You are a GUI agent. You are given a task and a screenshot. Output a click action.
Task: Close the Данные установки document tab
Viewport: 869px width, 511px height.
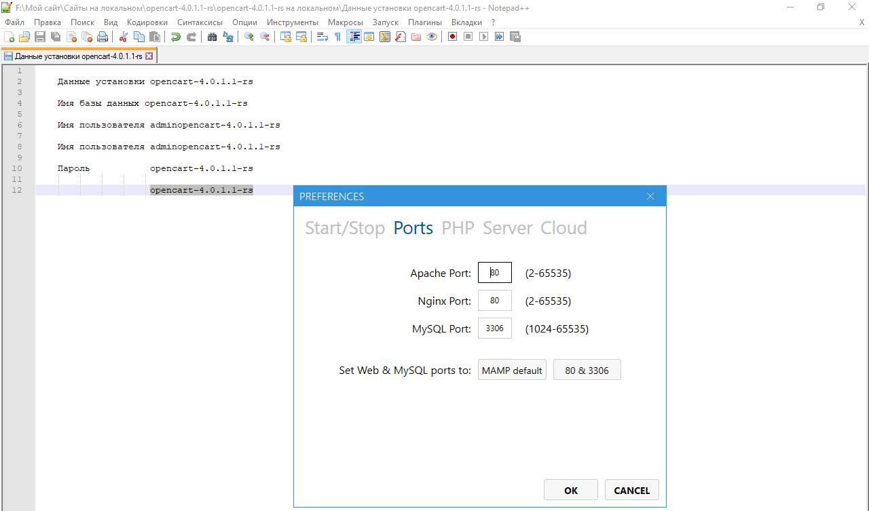point(149,56)
